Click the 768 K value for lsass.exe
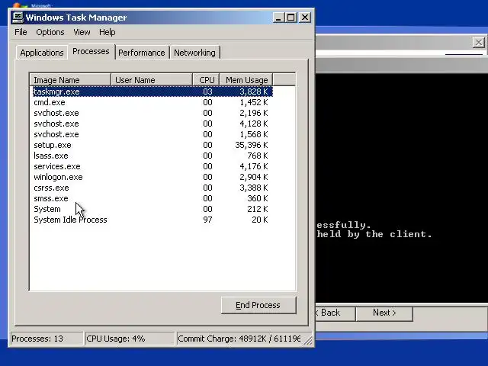 258,156
